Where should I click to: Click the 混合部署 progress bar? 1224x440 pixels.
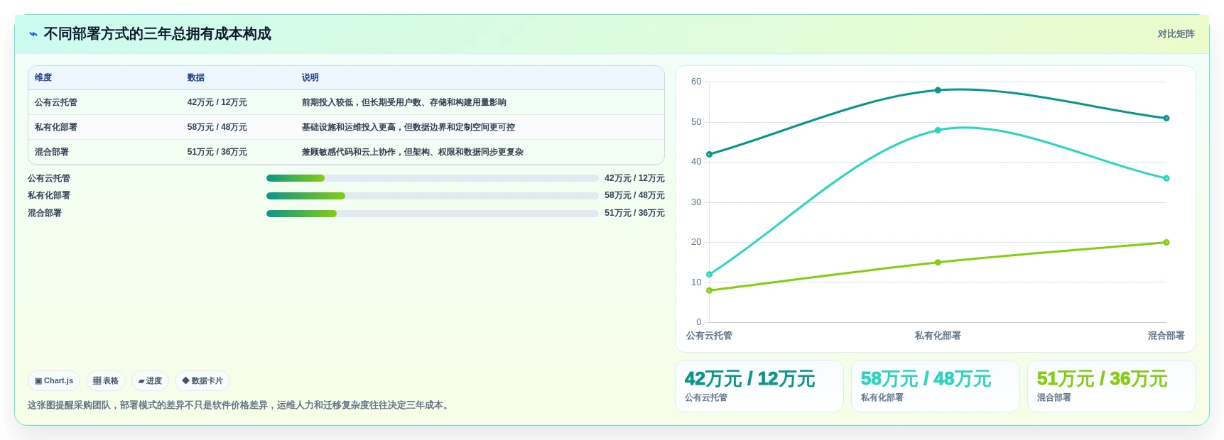click(x=433, y=214)
